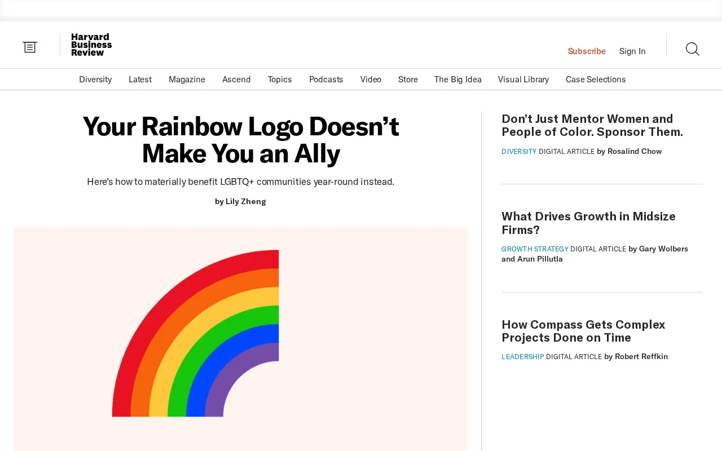The image size is (722, 451).
Task: Open the search magnifier icon
Action: point(693,49)
